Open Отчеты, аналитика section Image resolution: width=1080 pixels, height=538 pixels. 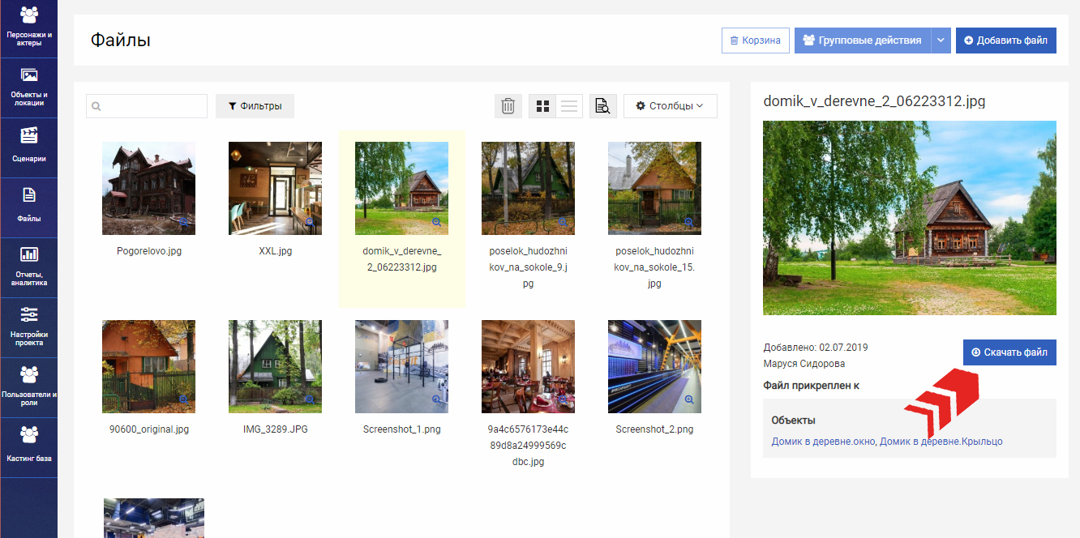tap(28, 267)
